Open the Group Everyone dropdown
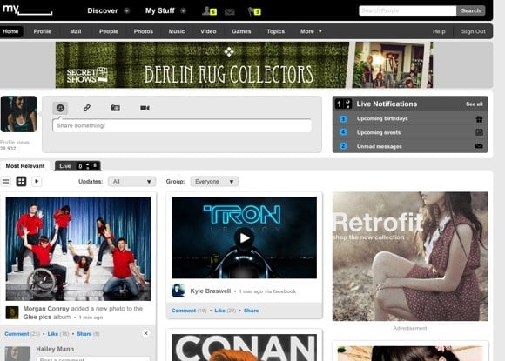Image resolution: width=505 pixels, height=361 pixels. coord(214,182)
